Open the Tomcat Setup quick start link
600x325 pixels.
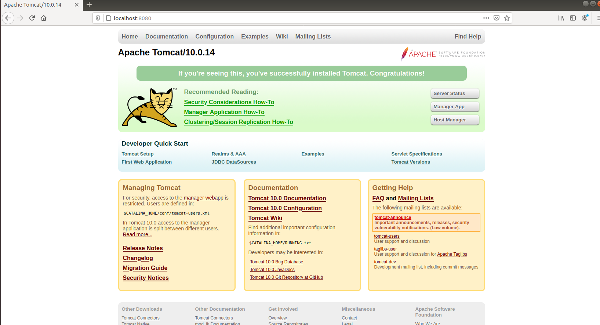coord(138,154)
